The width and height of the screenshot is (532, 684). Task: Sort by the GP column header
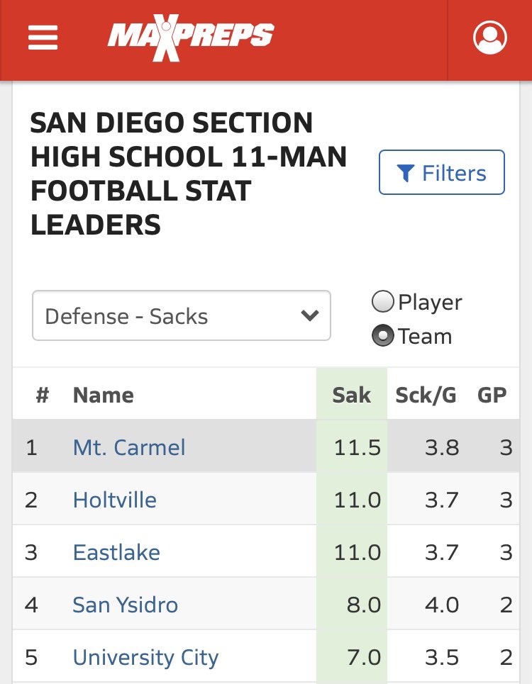pos(492,395)
